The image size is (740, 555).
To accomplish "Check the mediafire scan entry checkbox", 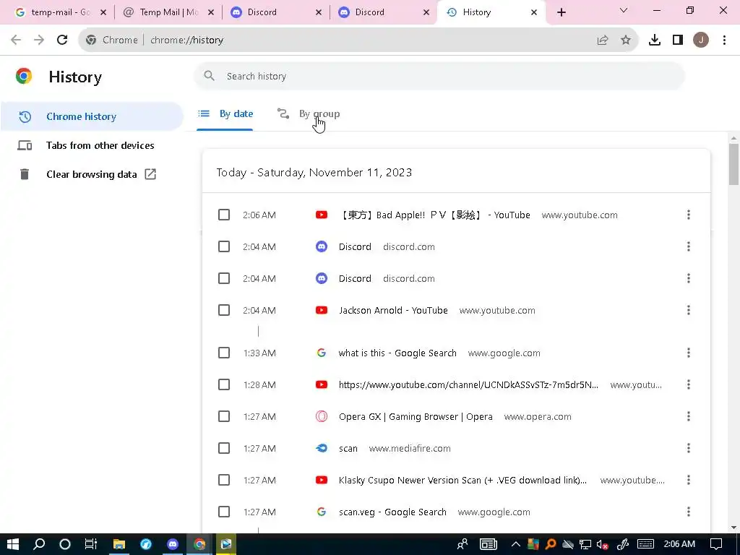I will click(224, 448).
